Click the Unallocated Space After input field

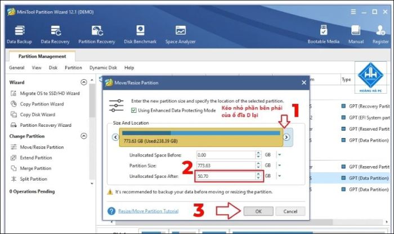click(225, 176)
